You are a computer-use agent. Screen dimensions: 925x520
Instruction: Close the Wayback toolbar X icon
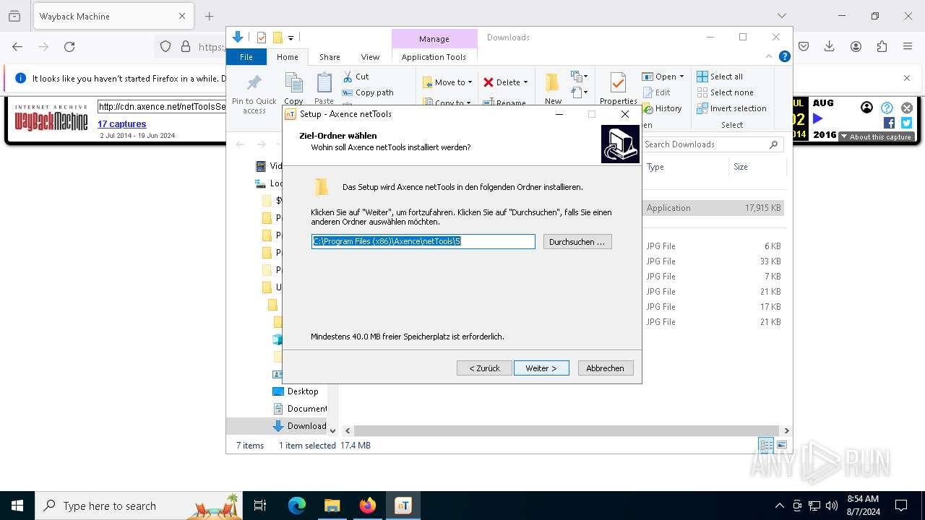[x=906, y=108]
